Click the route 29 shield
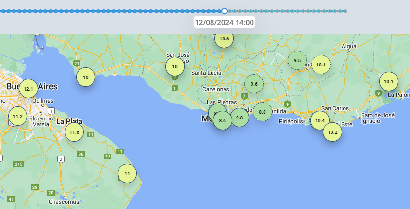 35,187
